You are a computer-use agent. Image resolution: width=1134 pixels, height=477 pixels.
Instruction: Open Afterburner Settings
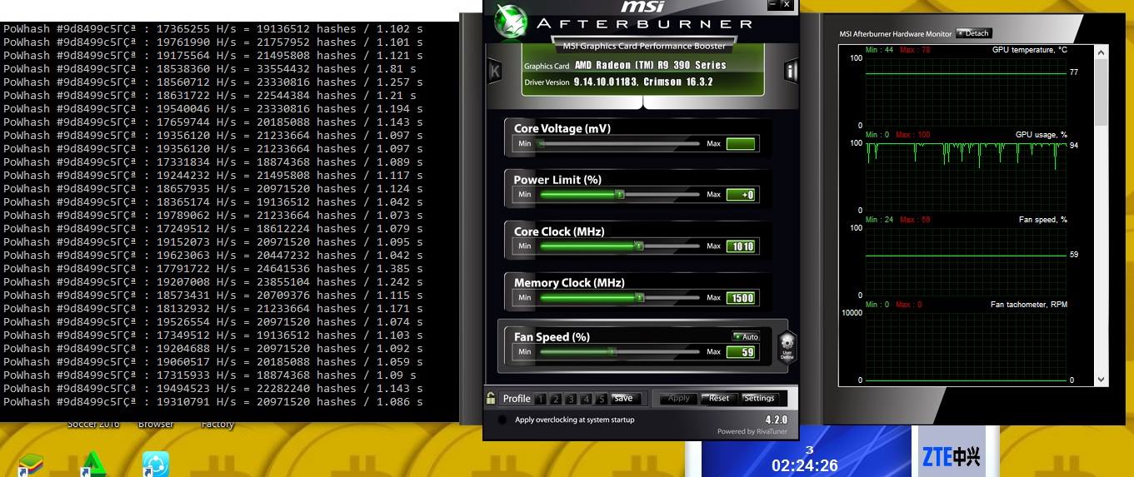coord(759,398)
